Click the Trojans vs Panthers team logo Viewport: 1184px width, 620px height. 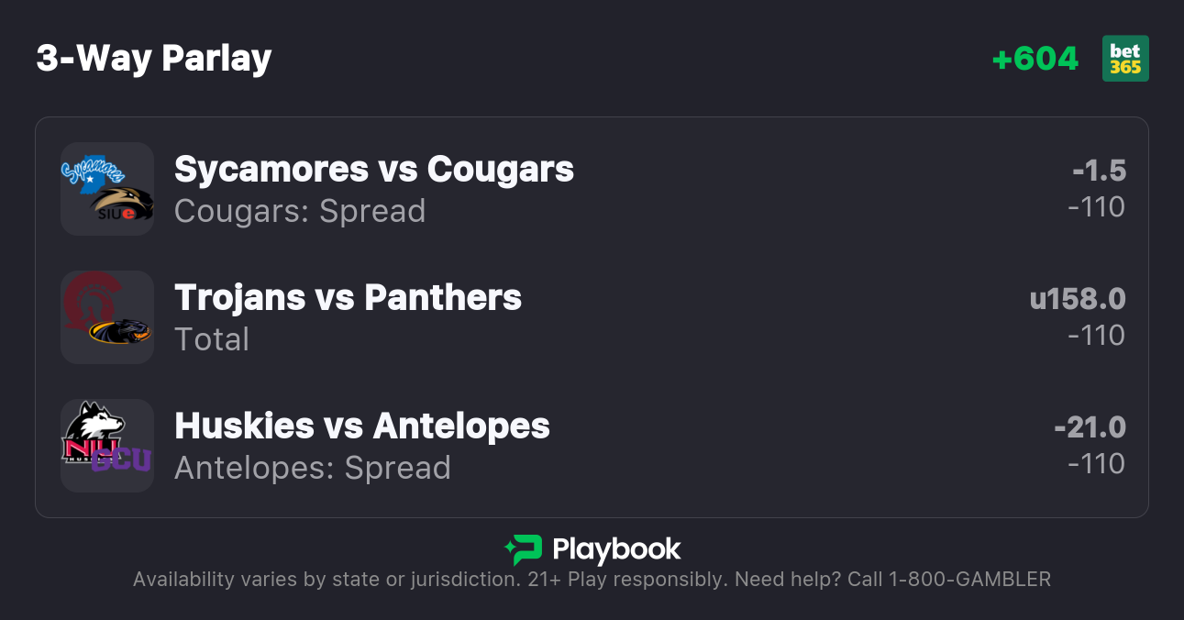pos(106,317)
